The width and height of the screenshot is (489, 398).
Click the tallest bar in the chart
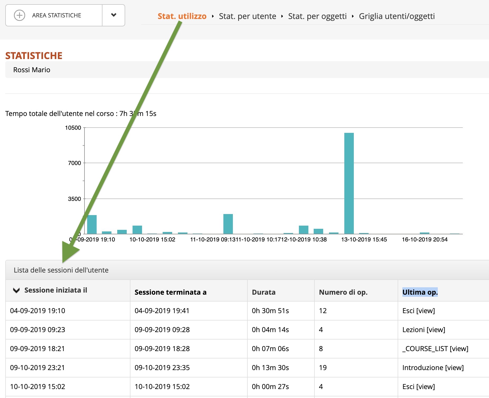pyautogui.click(x=349, y=183)
